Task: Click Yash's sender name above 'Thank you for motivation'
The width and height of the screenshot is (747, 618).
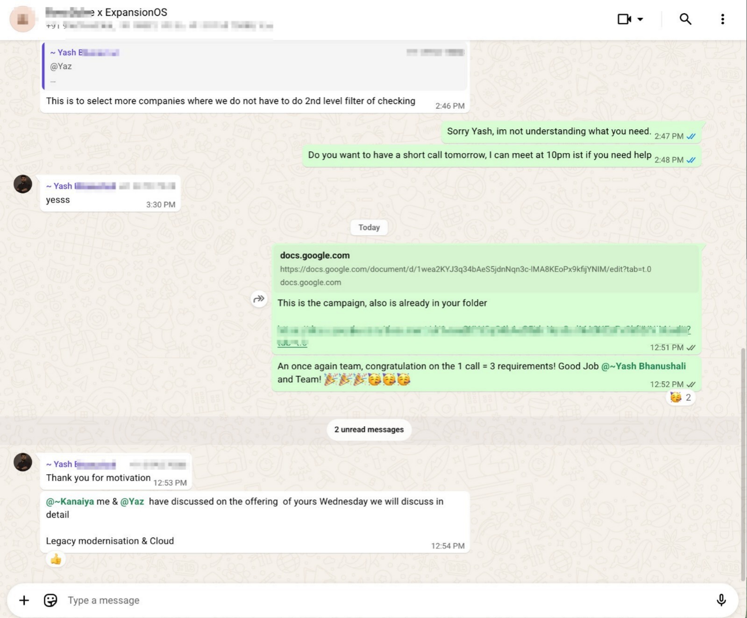Action: coord(81,464)
